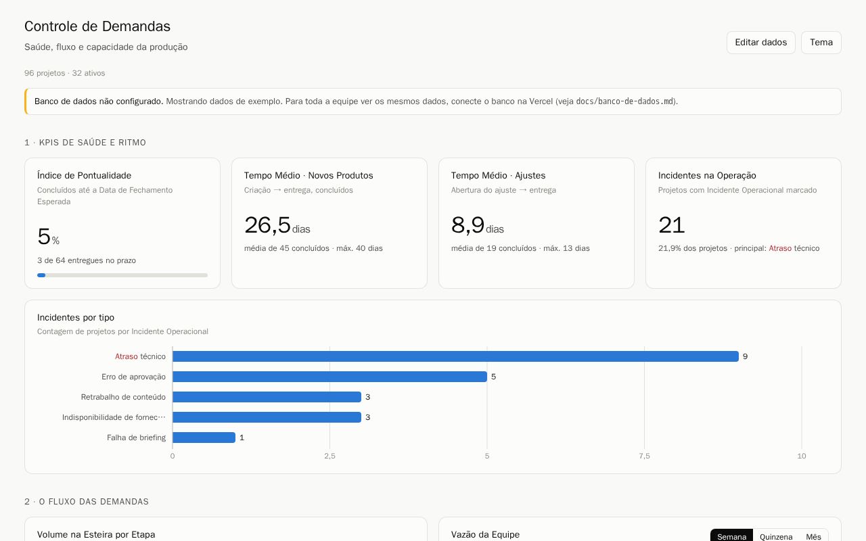866x541 pixels.
Task: Click the 'Banco de dados não configurado.' text
Action: click(99, 101)
